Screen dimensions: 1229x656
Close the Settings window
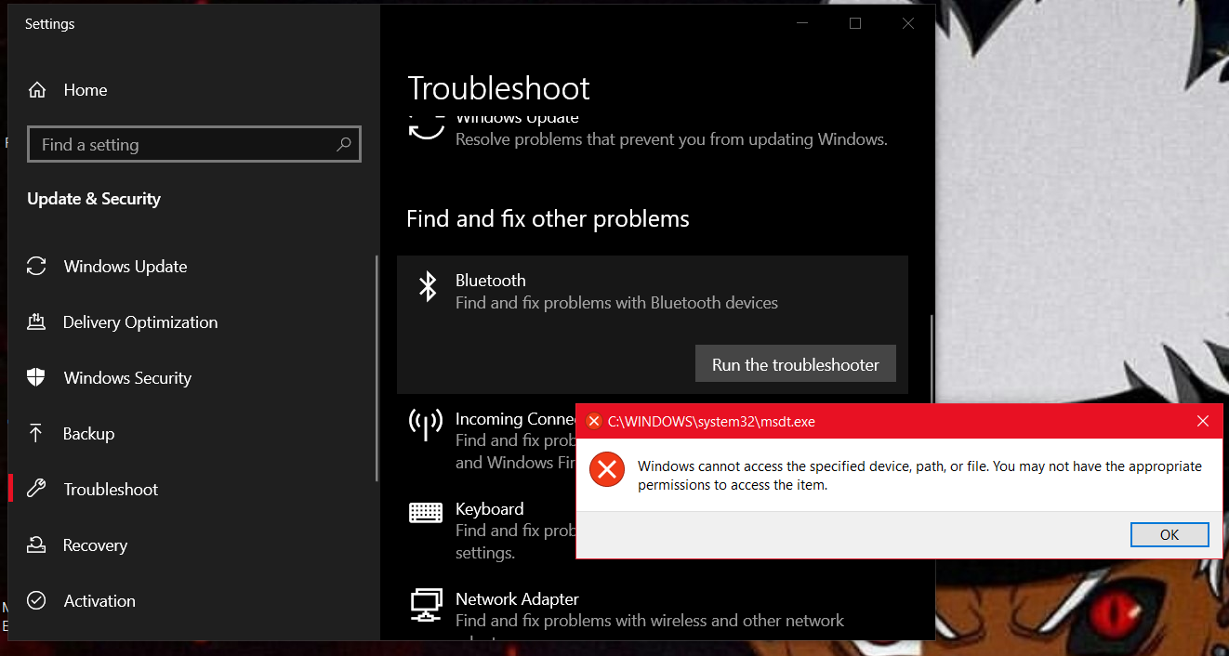(x=908, y=23)
